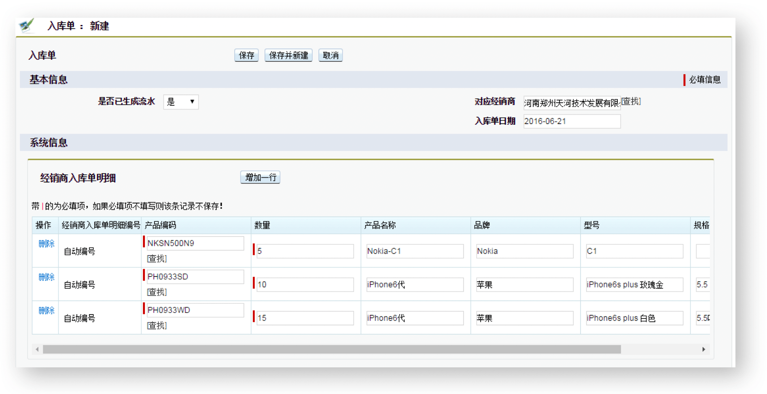The image size is (767, 394).
Task: Click the model field C1
Action: coord(634,251)
